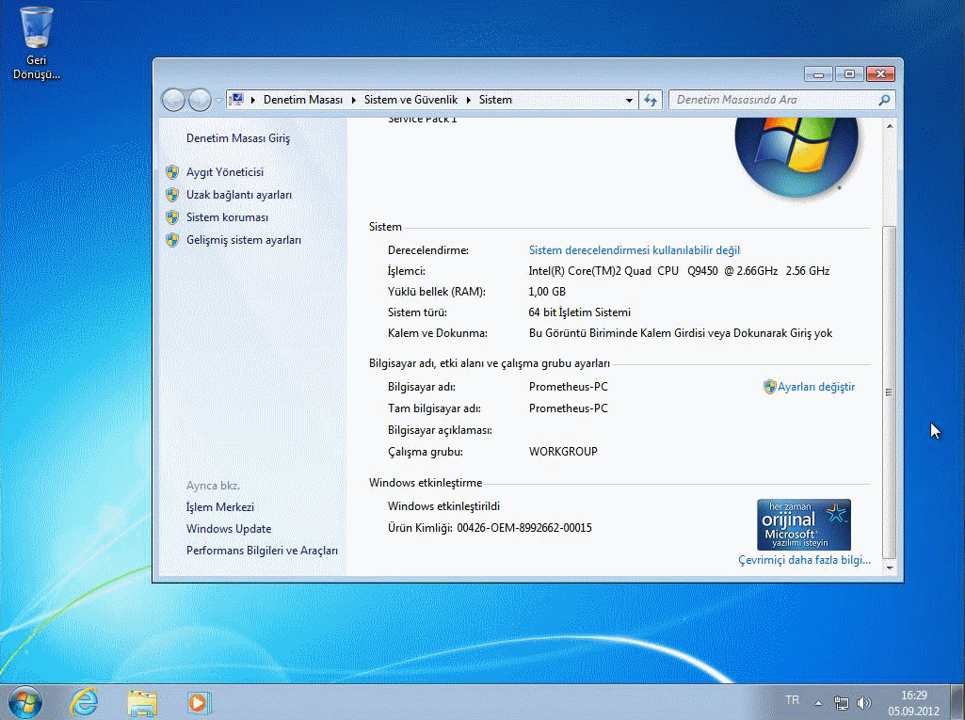Select Denetim Masası breadcrumb

point(303,100)
